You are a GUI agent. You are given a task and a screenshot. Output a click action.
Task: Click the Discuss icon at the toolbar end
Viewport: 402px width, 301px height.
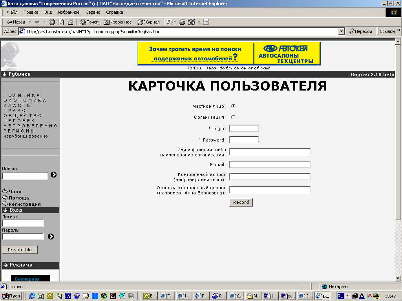click(206, 22)
